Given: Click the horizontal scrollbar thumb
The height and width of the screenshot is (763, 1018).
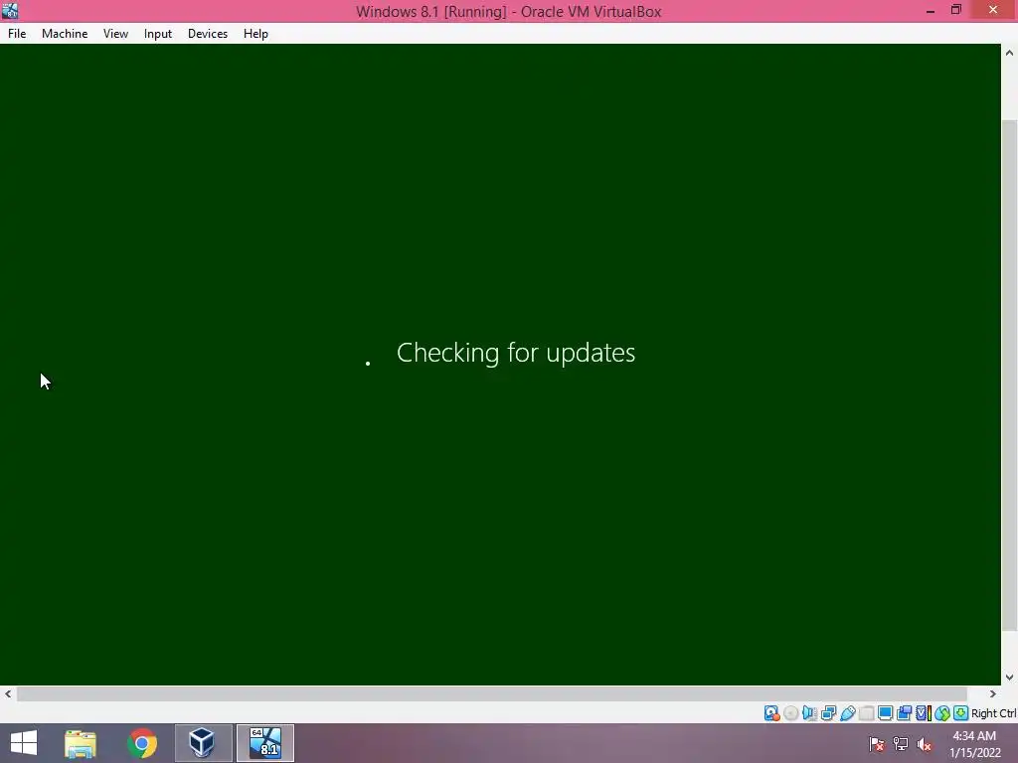Looking at the screenshot, I should [492, 693].
